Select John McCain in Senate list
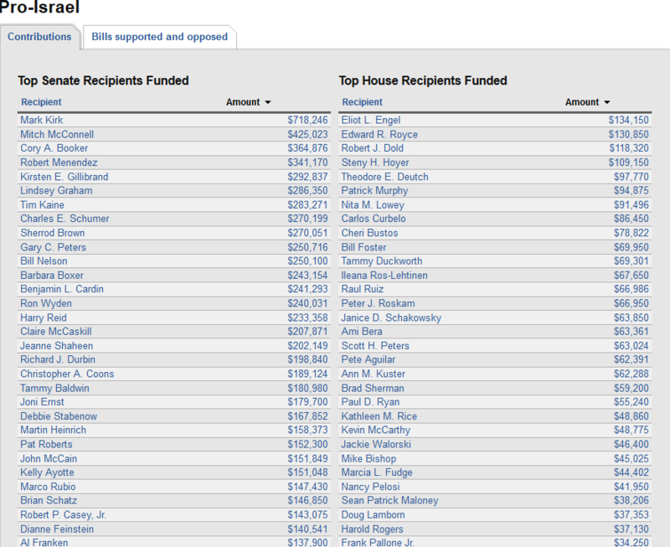Image resolution: width=670 pixels, height=547 pixels. click(x=49, y=459)
